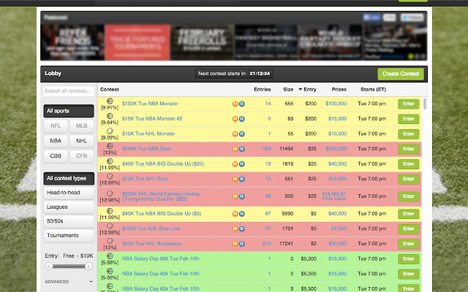The width and height of the screenshot is (468, 292).
Task: Click the G icon on $15K Tue NBA Monster #2
Action: [242, 119]
